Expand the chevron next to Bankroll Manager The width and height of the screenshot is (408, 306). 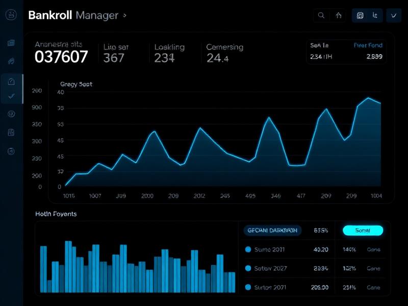[x=125, y=15]
